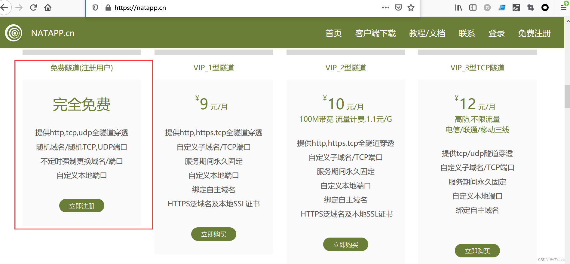Launch the Selenium IDE extension
Screen dimensions: 570x264
click(516, 8)
